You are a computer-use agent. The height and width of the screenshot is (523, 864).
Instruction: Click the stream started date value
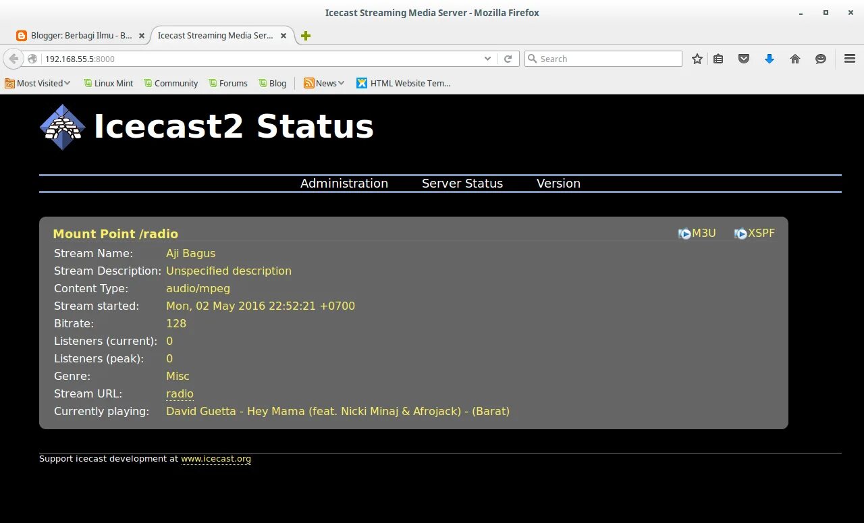point(261,306)
